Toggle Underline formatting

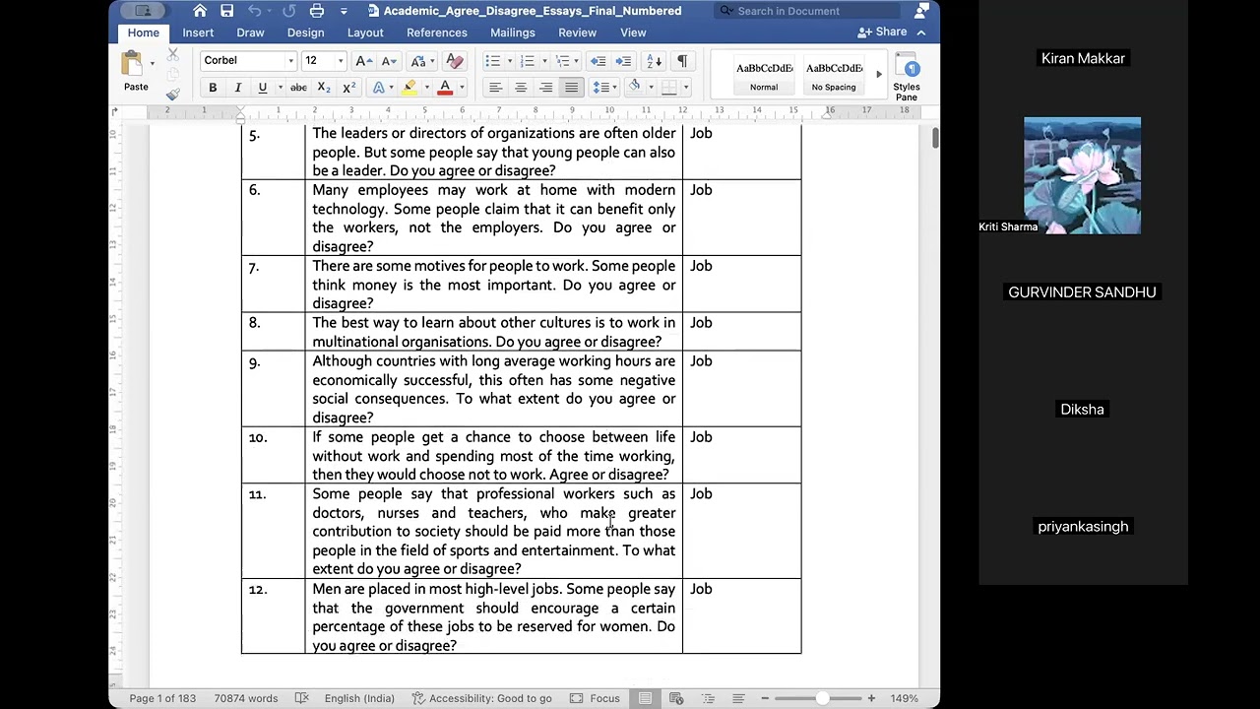(262, 88)
